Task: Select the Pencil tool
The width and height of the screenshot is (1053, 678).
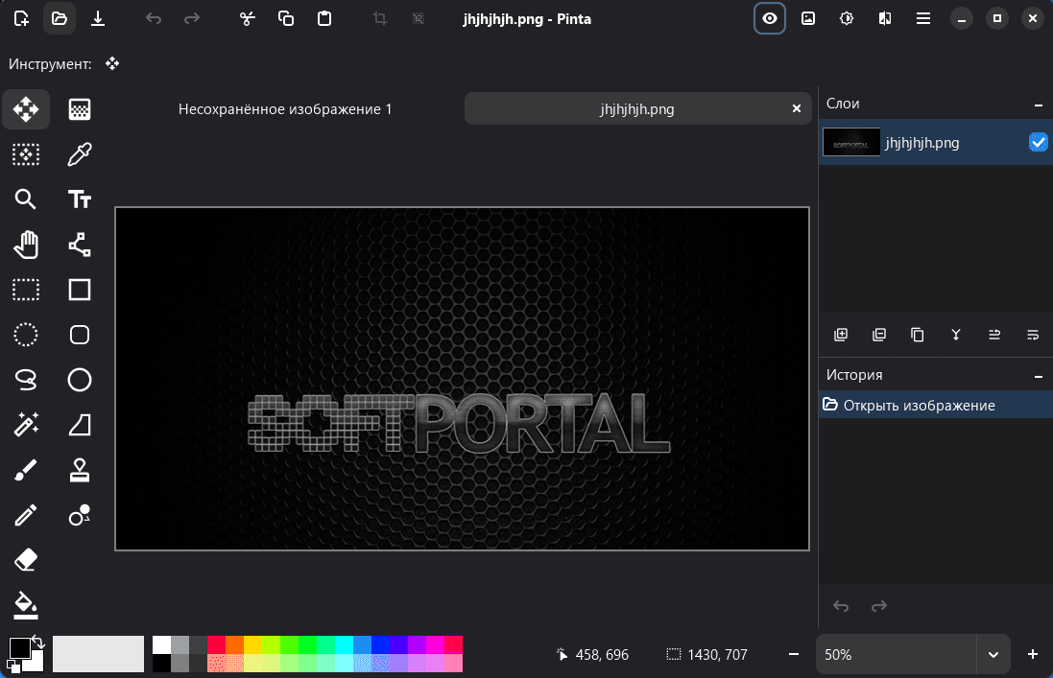Action: tap(26, 515)
